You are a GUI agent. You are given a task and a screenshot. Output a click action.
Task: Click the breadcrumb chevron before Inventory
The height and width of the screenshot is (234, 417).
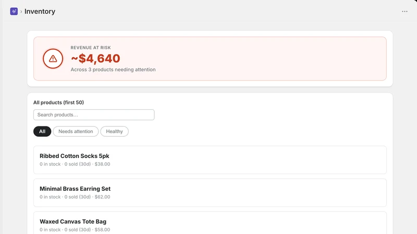(x=21, y=11)
